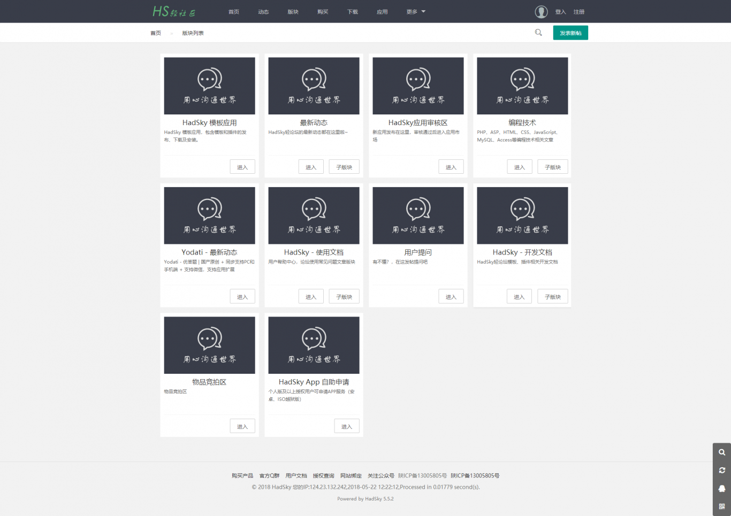Click the 首页 breadcrumb link
The height and width of the screenshot is (516, 731).
pyautogui.click(x=156, y=33)
